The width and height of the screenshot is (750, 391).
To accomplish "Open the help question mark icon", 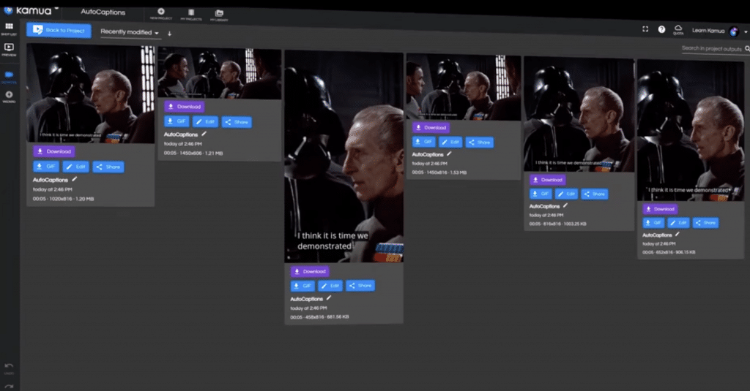I will [661, 30].
